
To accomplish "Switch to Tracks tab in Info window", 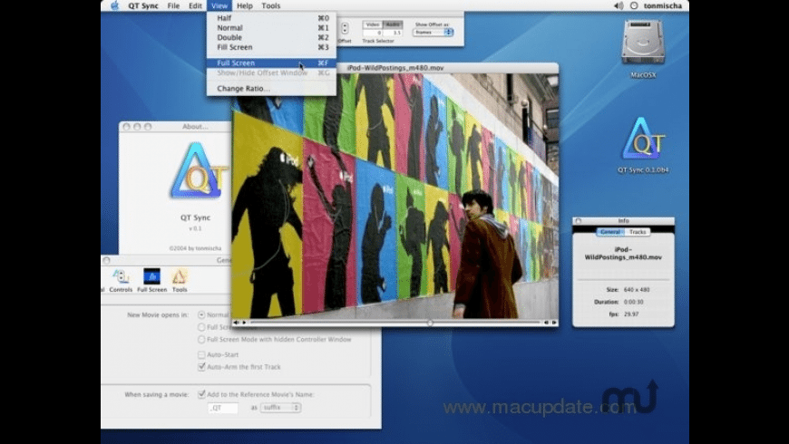I will 637,232.
